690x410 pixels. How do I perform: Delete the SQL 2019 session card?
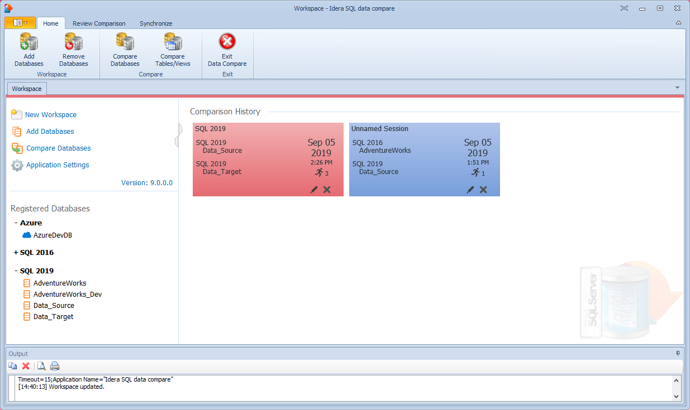tap(327, 190)
